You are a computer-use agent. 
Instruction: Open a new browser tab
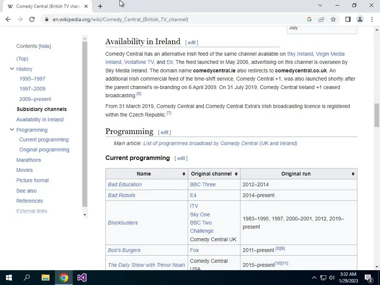tap(100, 6)
